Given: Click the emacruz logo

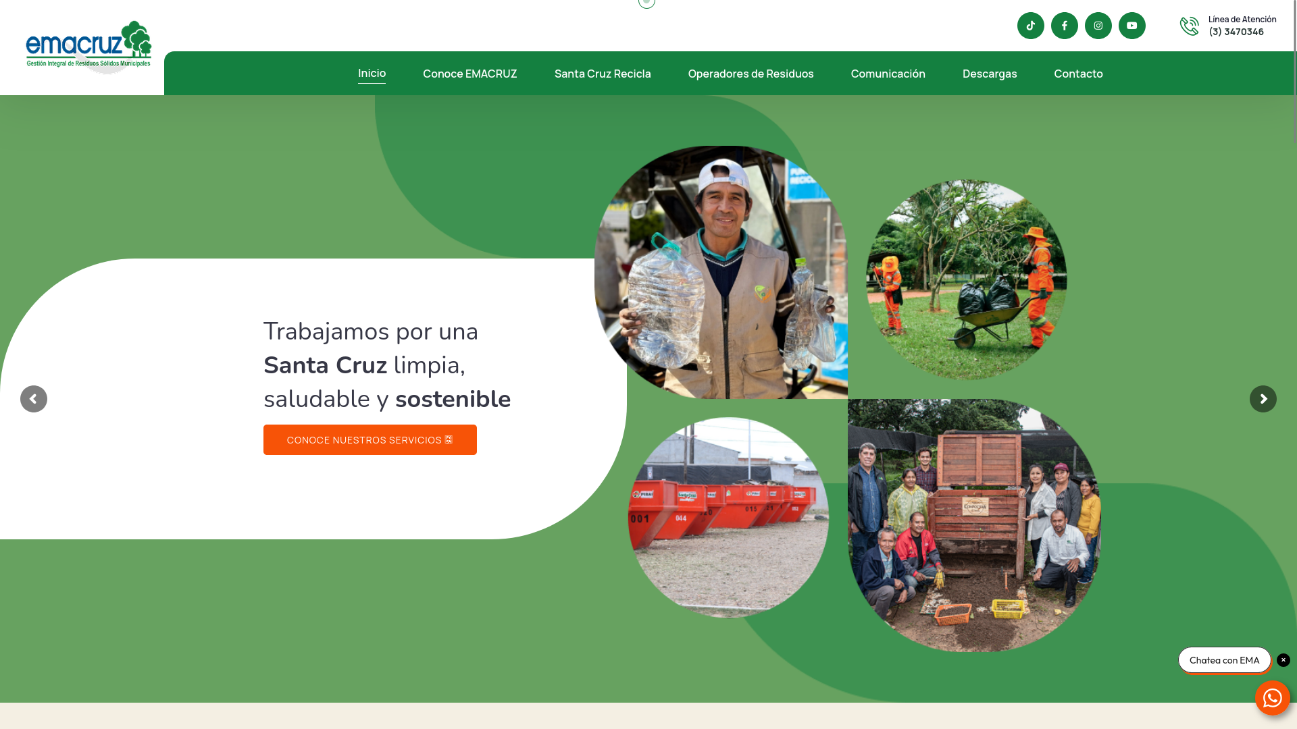Looking at the screenshot, I should click(x=88, y=46).
